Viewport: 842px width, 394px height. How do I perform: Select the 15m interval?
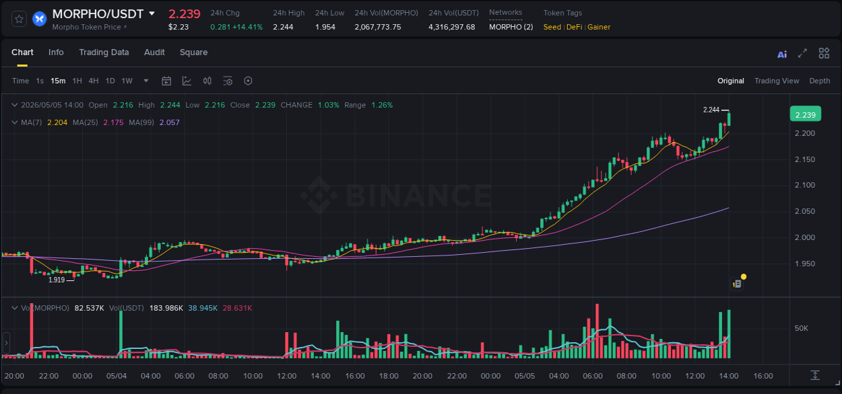point(58,81)
